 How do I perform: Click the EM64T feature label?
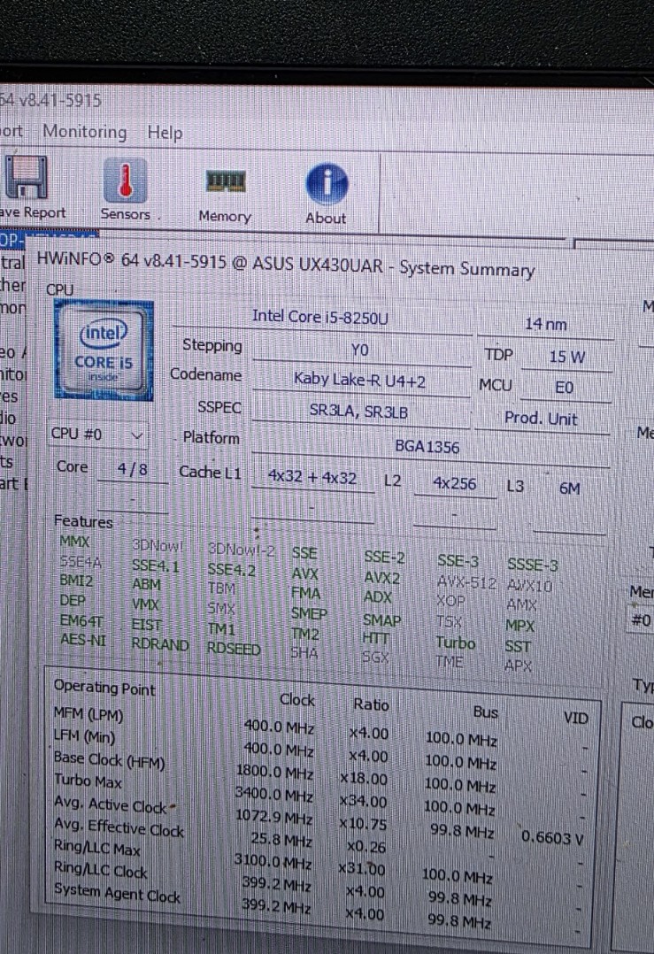click(x=81, y=620)
